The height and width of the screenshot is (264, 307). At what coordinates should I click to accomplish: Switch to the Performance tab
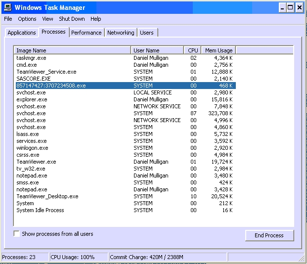pos(86,33)
